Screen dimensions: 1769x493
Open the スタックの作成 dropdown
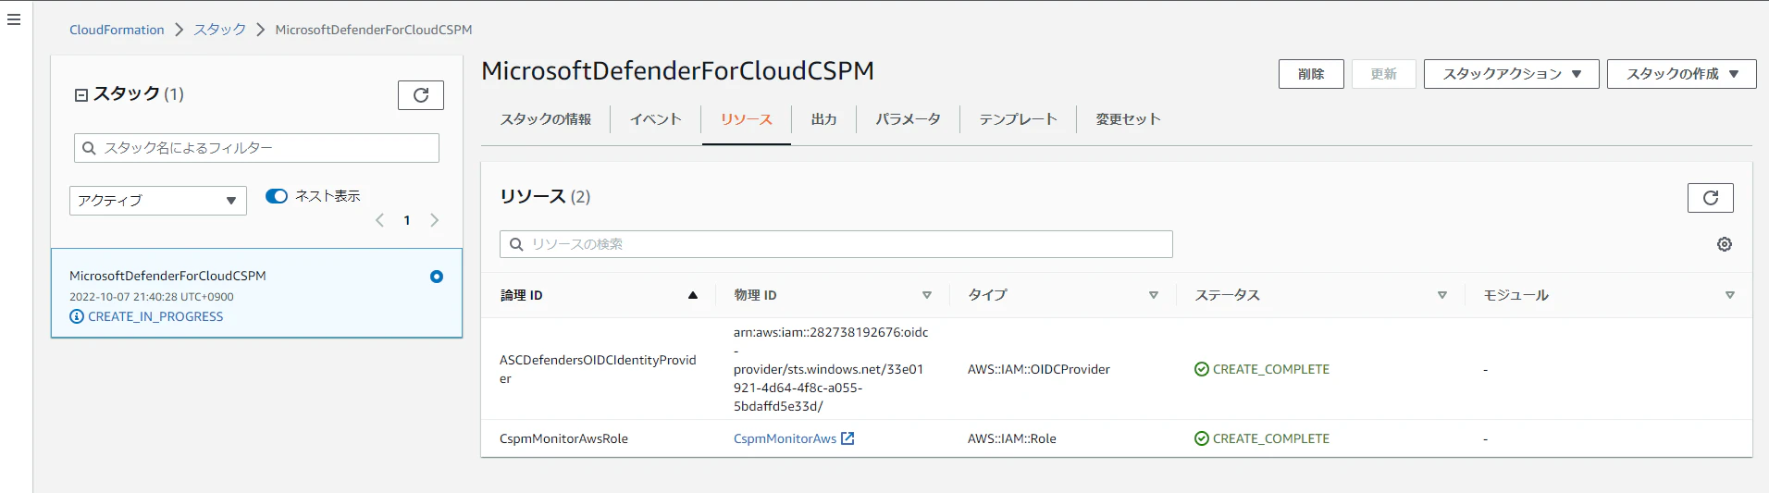[x=1681, y=74]
